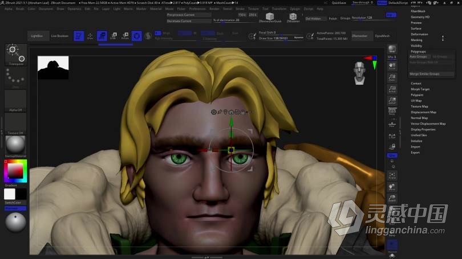This screenshot has width=462, height=259.
Task: Expand the FiberMesh subpalette
Action: (418, 11)
